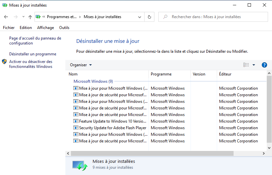272x175 pixels.
Task: Open help with the question mark
Action: click(264, 65)
